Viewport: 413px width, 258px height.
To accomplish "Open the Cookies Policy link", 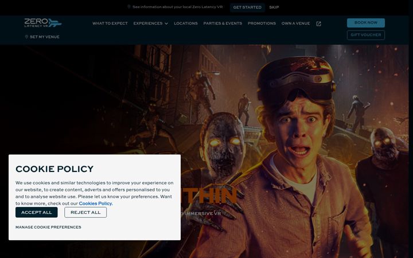I will click(96, 204).
